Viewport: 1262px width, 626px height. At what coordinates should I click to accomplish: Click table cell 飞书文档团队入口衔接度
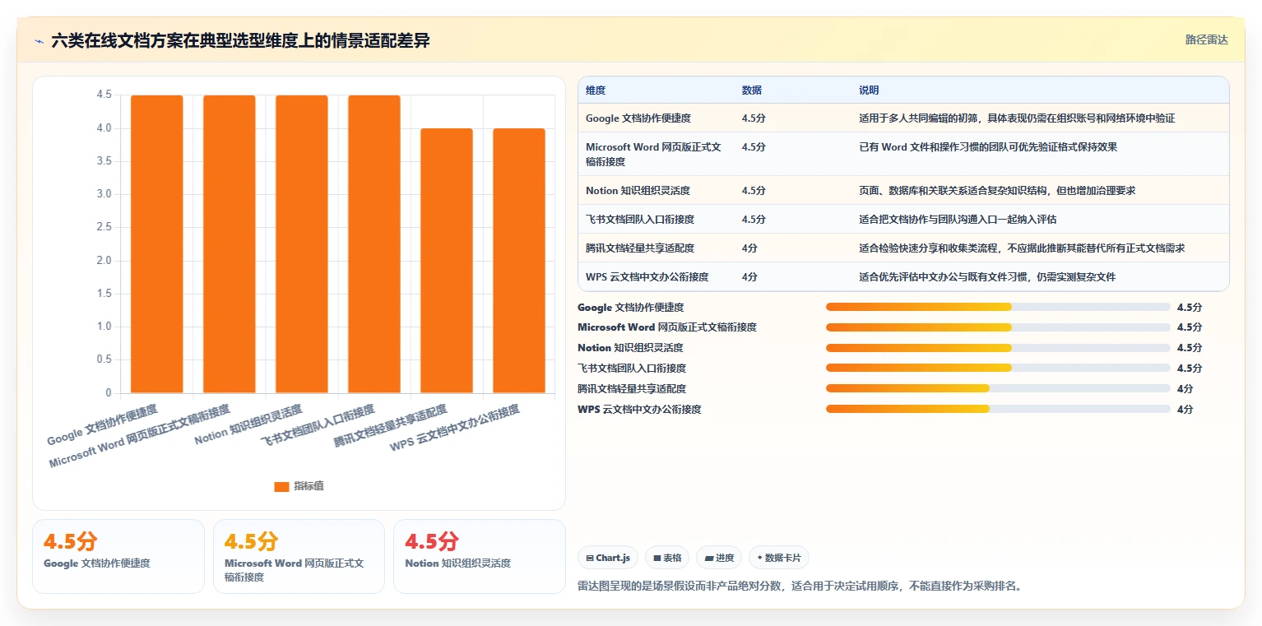point(640,220)
